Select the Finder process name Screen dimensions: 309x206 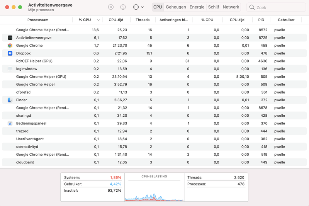click(21, 100)
